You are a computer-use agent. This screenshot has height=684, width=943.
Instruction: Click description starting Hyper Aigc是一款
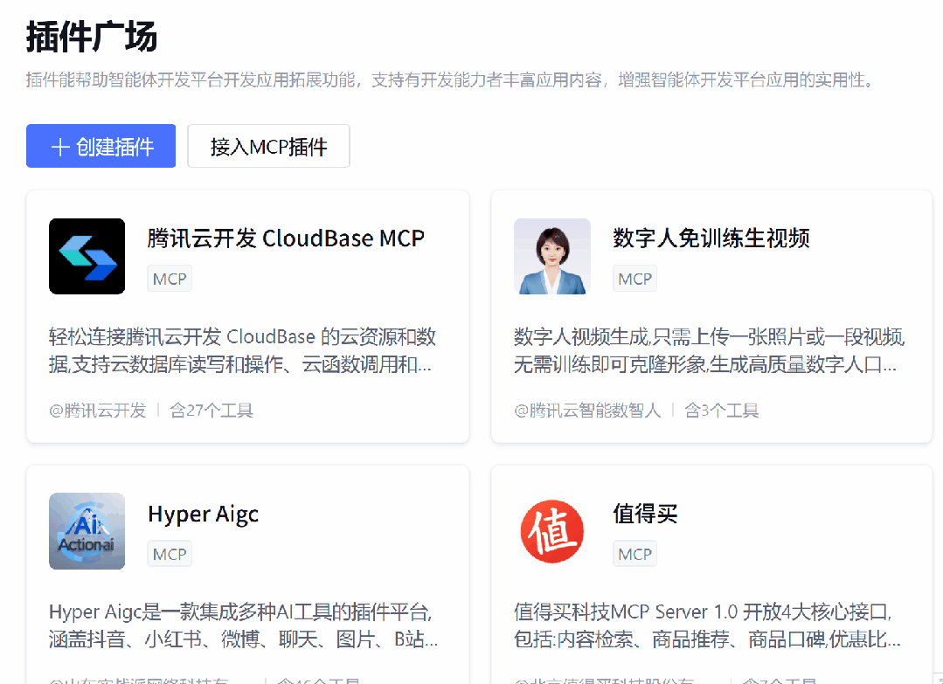coord(244,625)
